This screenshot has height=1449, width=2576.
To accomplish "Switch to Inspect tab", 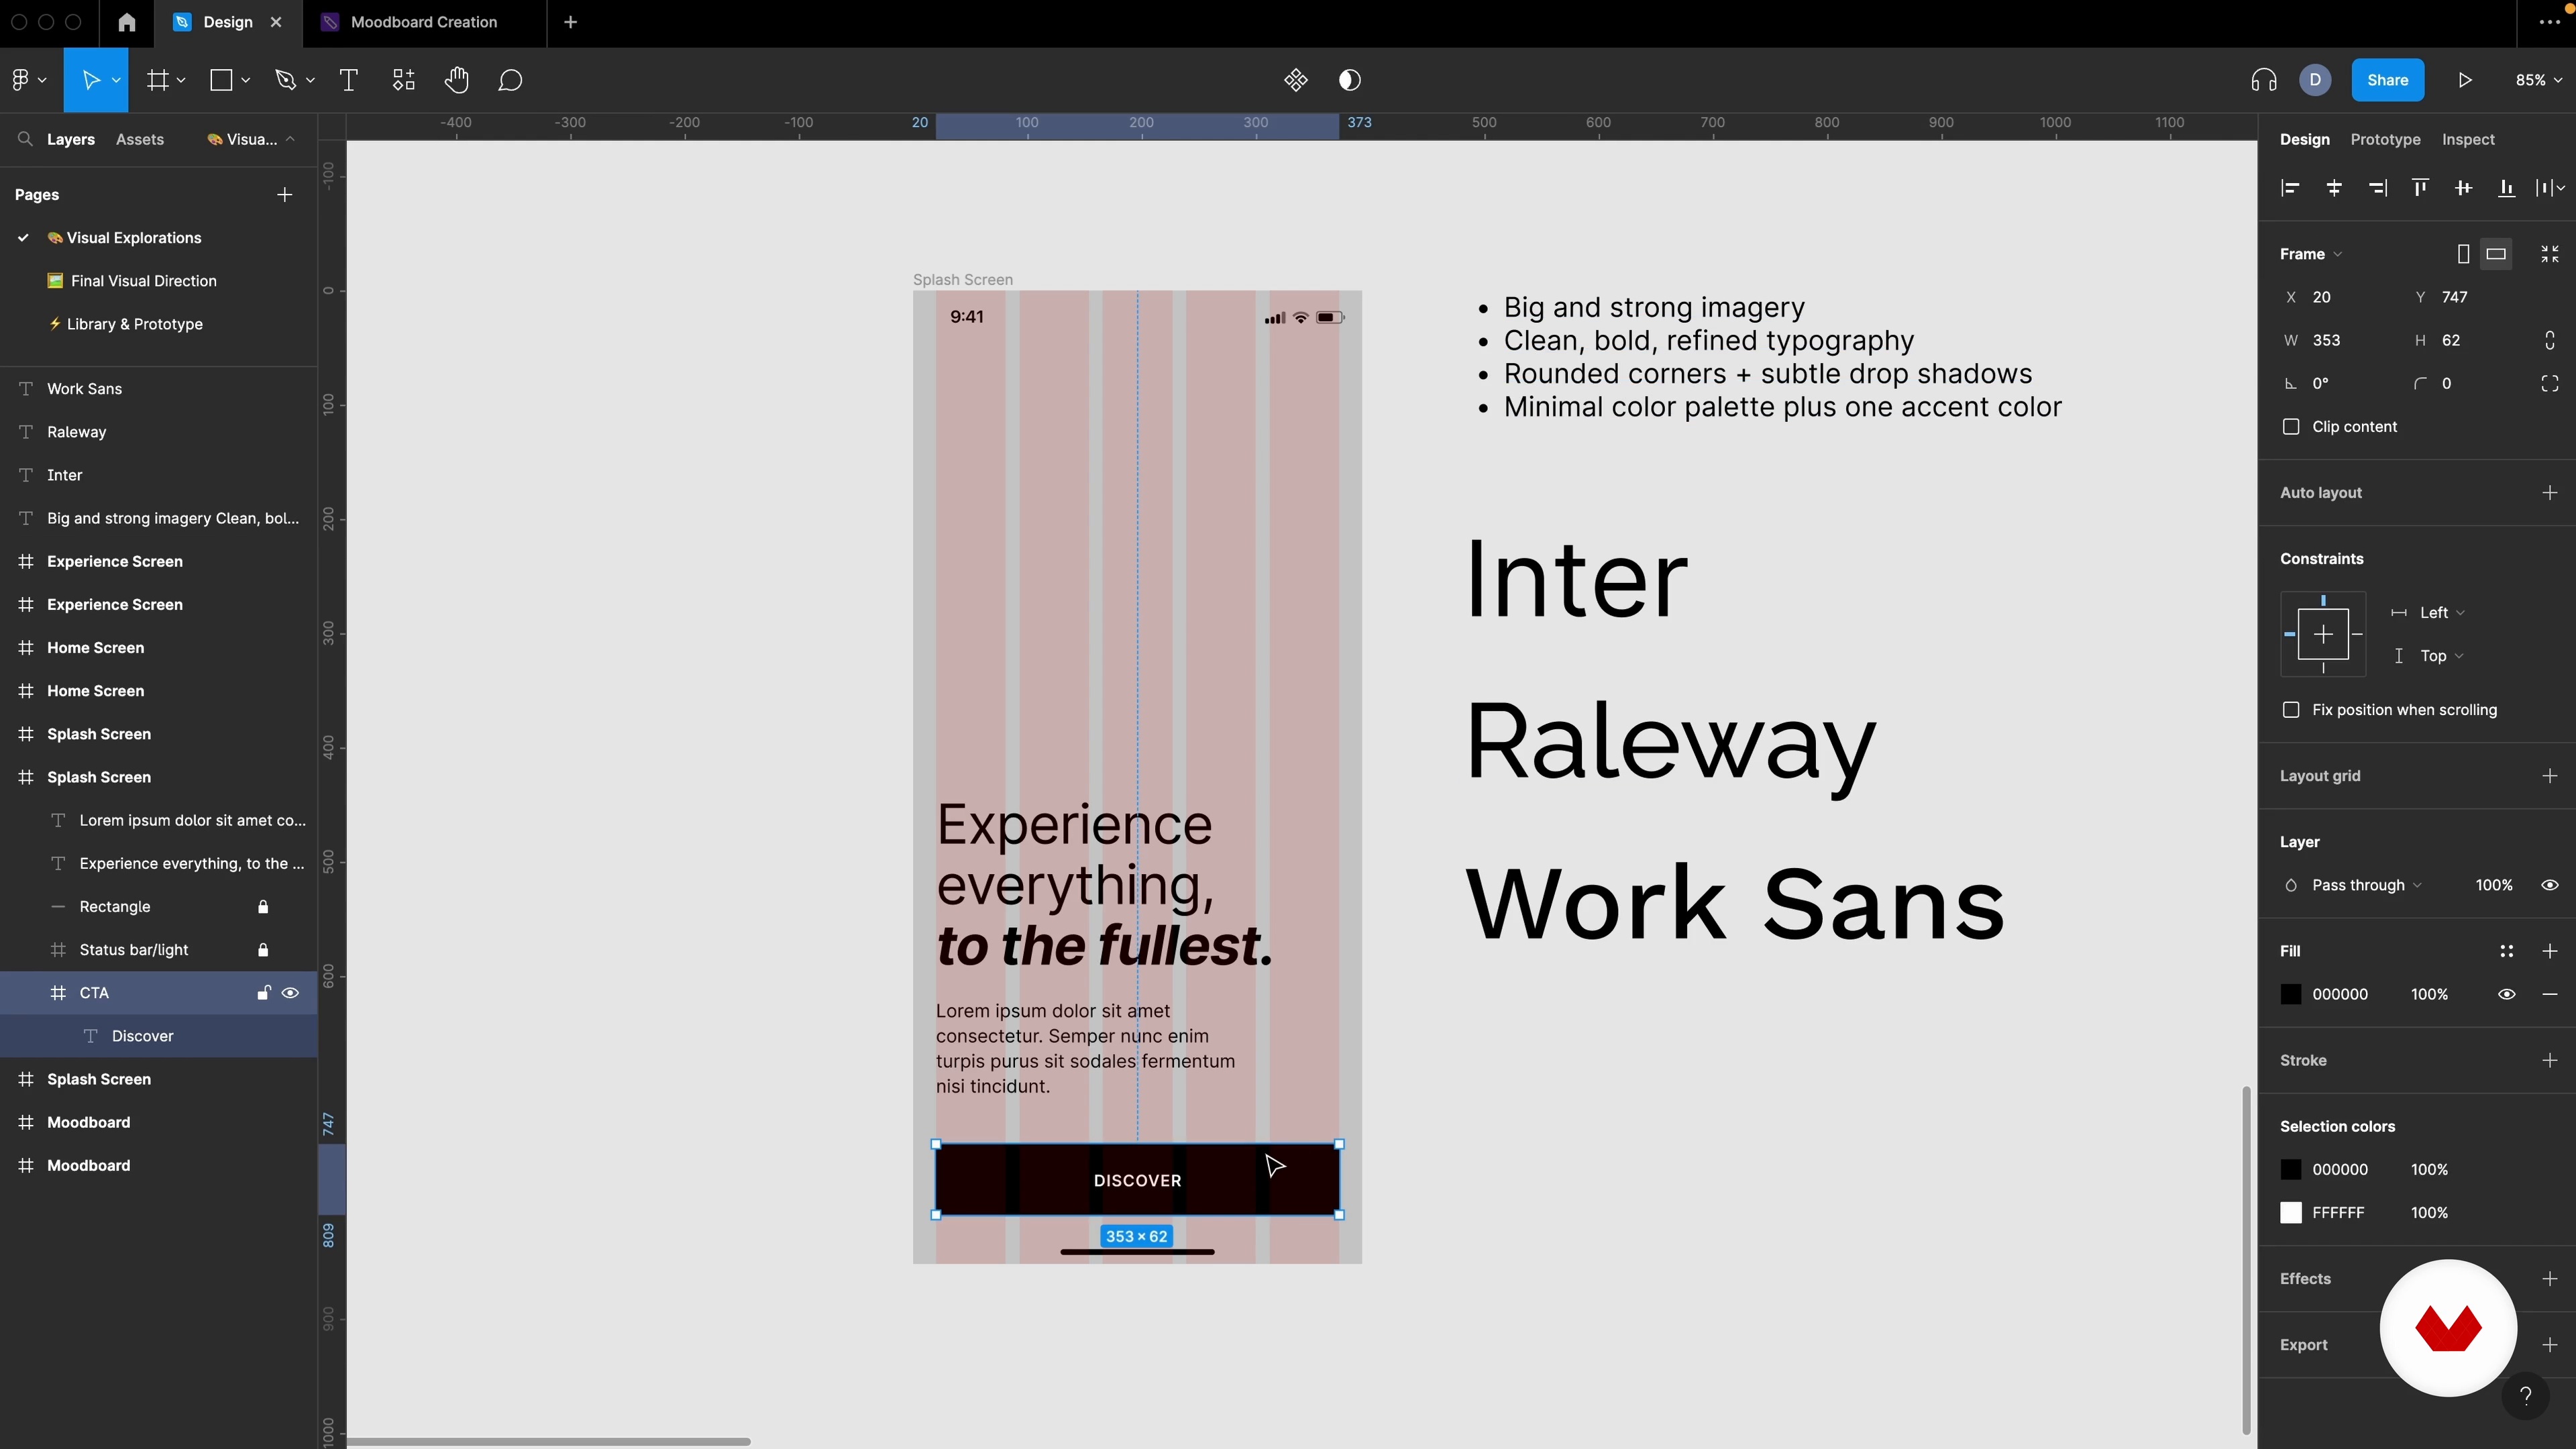I will click(2468, 139).
